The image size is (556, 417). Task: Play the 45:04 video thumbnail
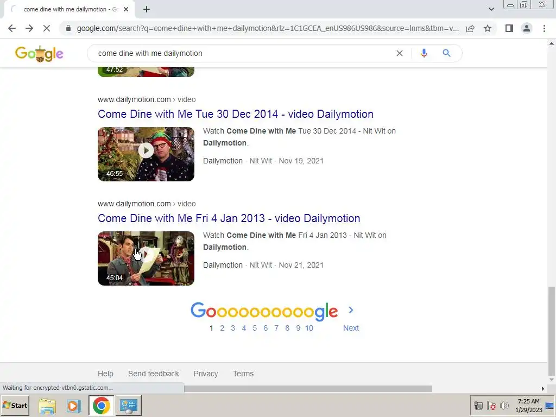pyautogui.click(x=146, y=258)
